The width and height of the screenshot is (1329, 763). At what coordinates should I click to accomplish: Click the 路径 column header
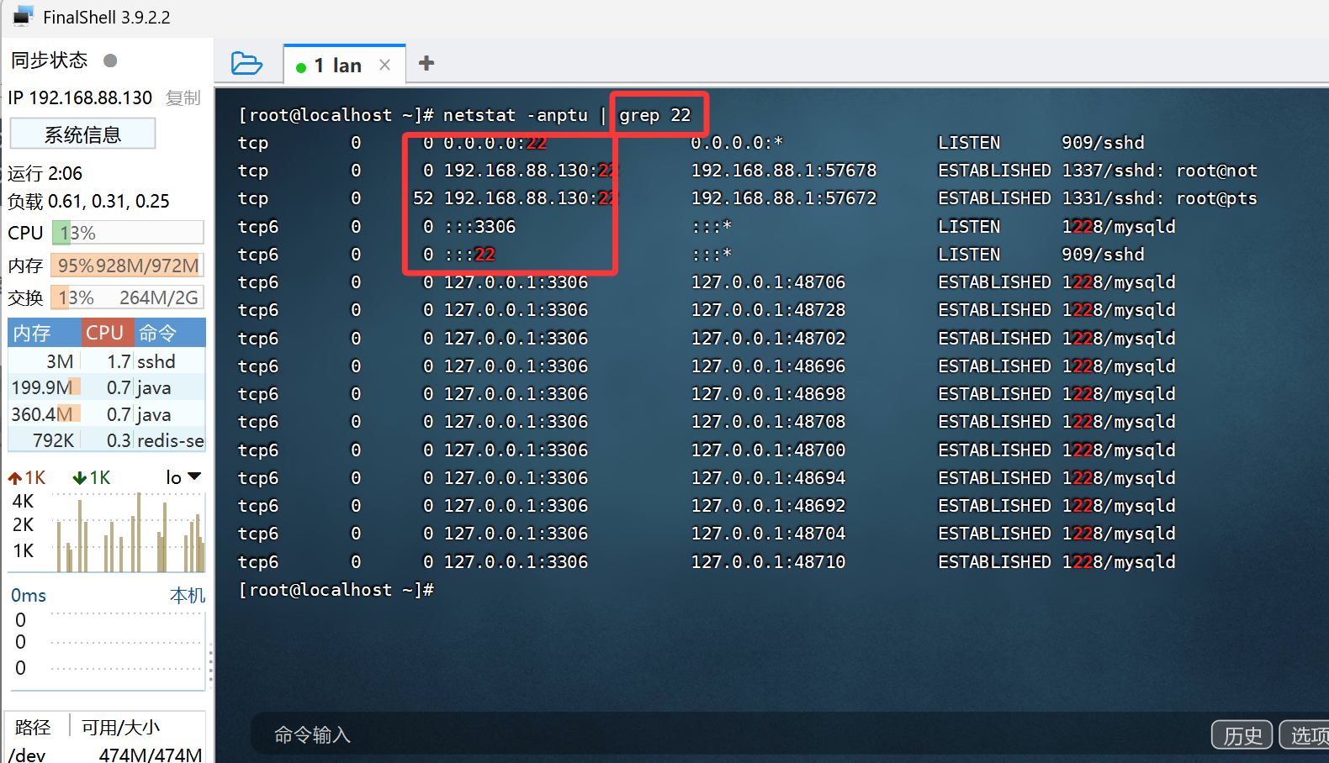[34, 727]
